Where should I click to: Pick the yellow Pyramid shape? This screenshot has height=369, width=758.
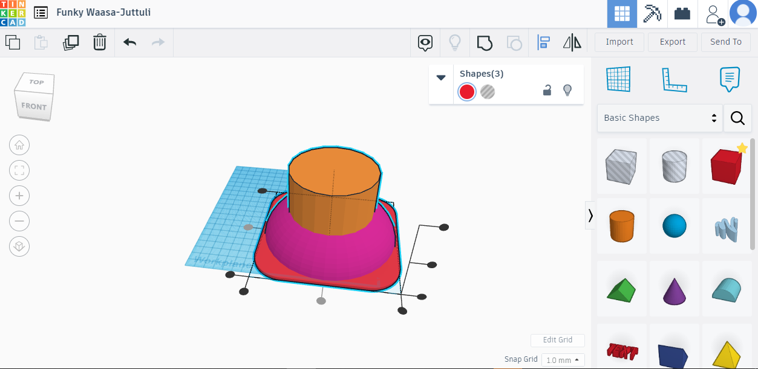[727, 347]
